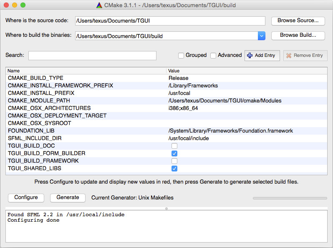Click the 'Configuring done' output line
Viewport: 333px width, 248px height.
[x=33, y=220]
